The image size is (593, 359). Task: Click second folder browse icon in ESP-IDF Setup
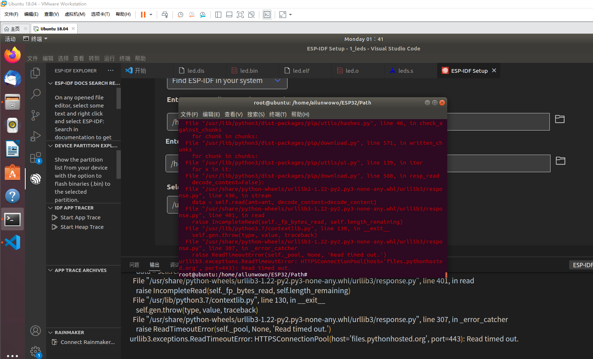[x=560, y=161]
